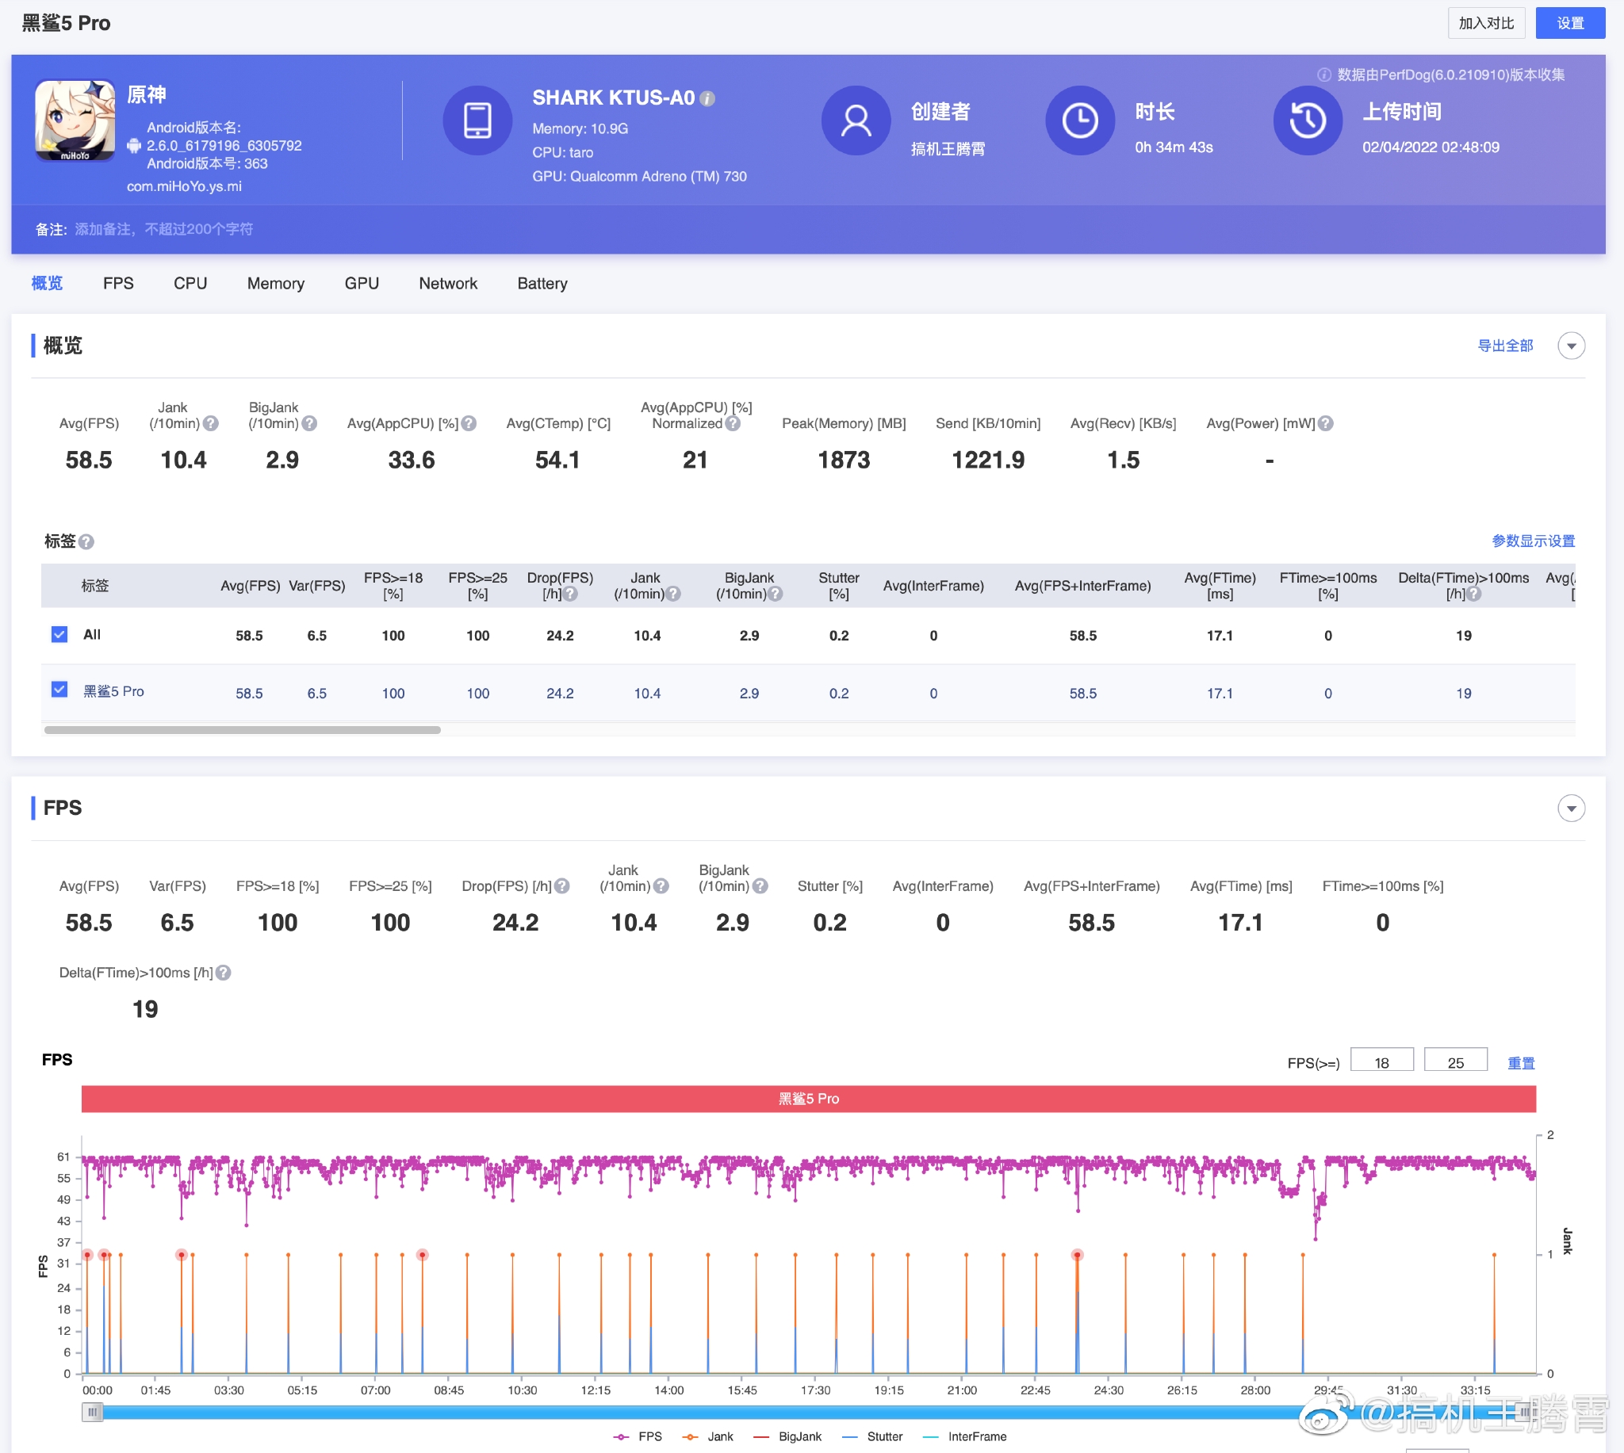Click the Peak(Memory) value 1873
The image size is (1624, 1453).
point(843,460)
